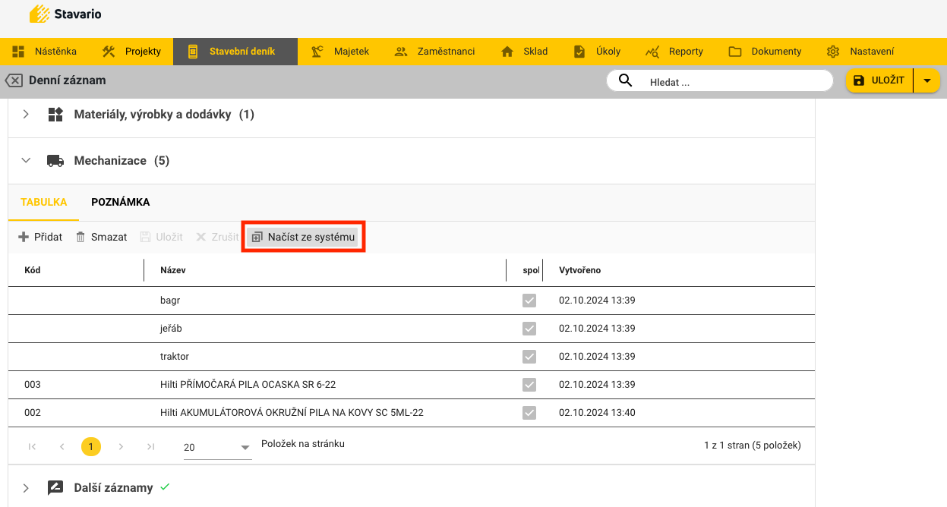
Task: Open the Majetek crane icon menu
Action: [x=318, y=52]
